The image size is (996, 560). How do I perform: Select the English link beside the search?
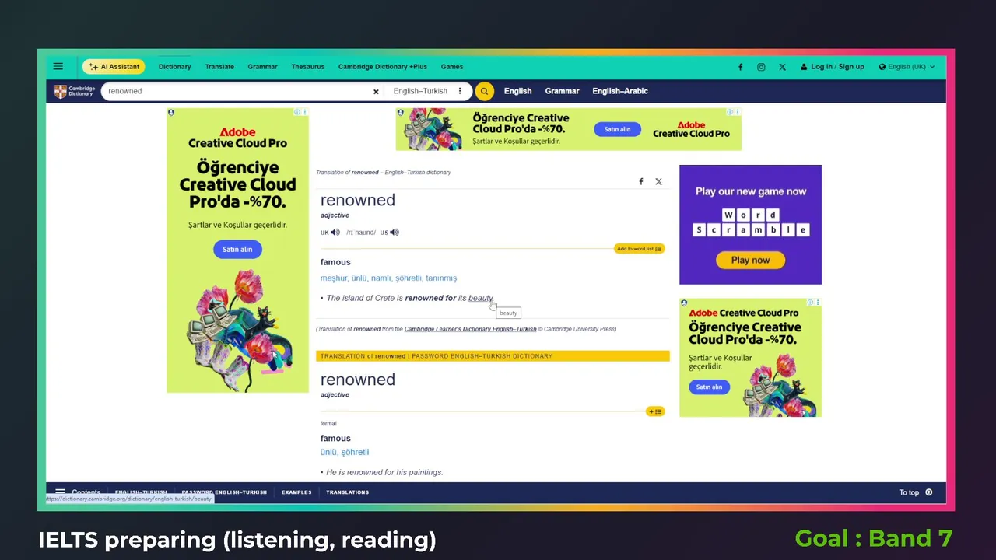point(517,91)
